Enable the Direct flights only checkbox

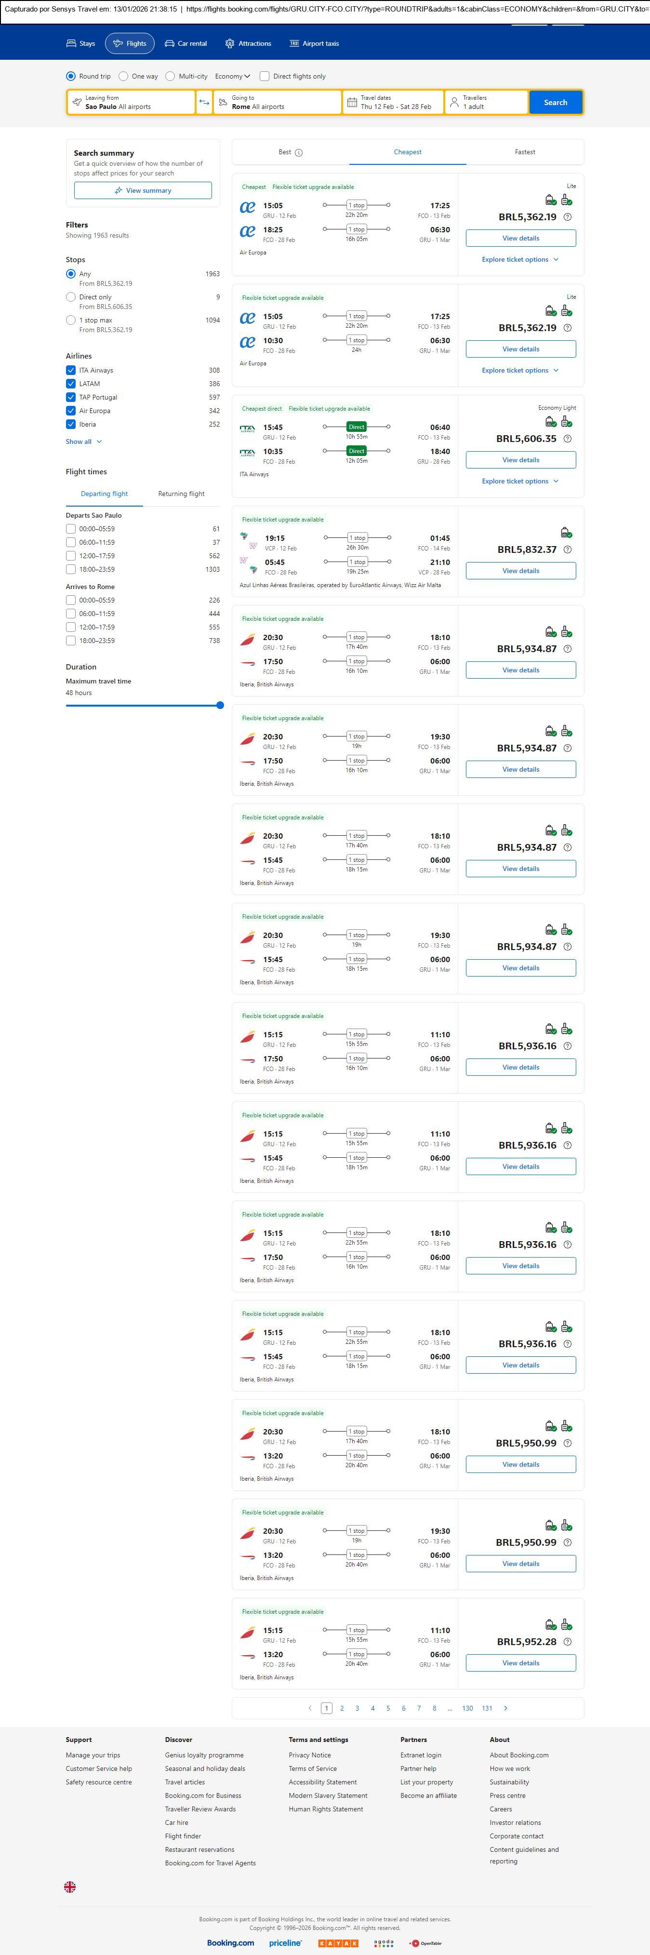pyautogui.click(x=265, y=77)
